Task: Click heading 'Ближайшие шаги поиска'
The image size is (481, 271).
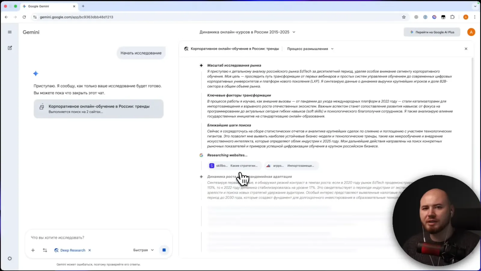Action: (x=229, y=125)
